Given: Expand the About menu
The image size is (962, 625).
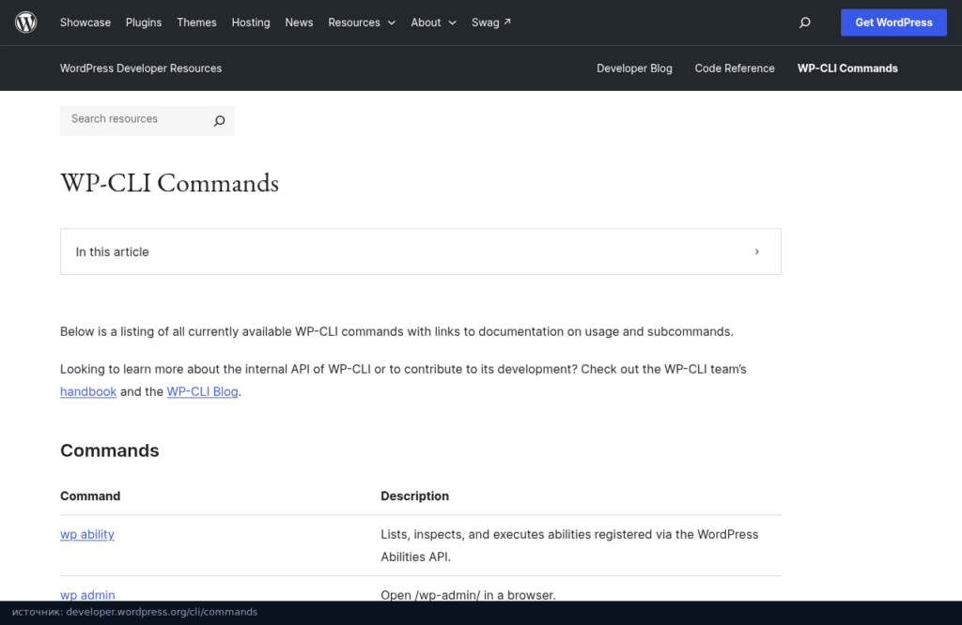Looking at the screenshot, I should point(433,23).
